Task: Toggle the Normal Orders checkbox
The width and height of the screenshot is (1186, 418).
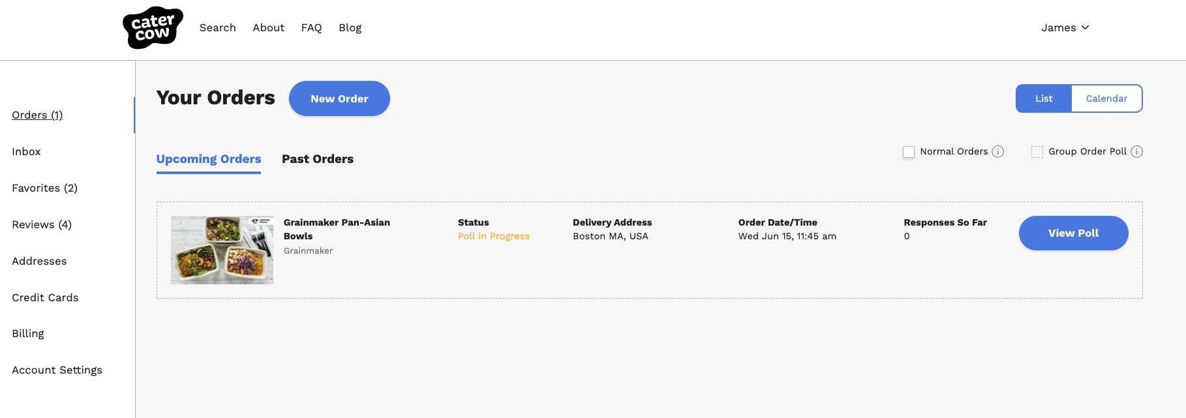Action: coord(909,152)
